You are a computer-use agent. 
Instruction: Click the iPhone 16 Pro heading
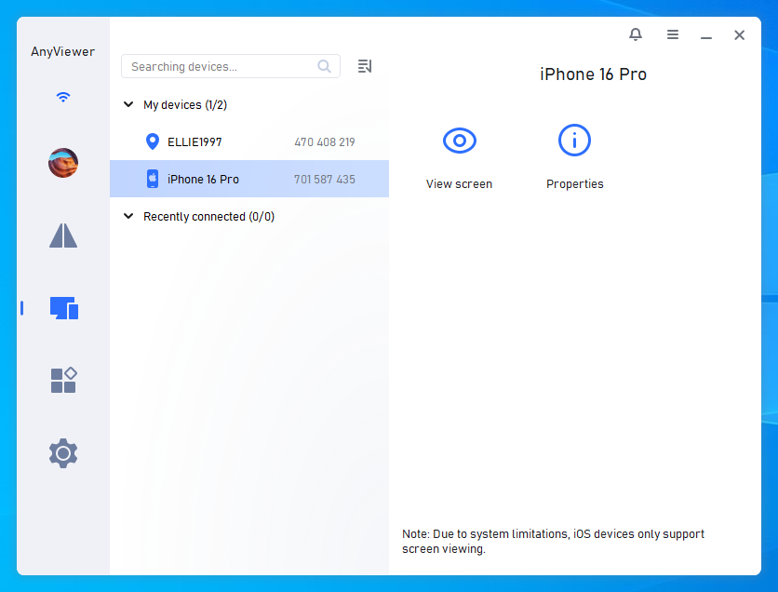click(x=593, y=74)
